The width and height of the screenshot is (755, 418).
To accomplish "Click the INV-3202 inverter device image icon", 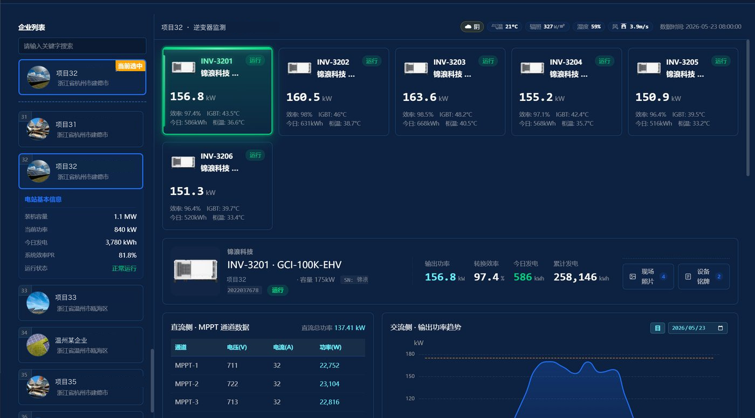I will point(299,68).
